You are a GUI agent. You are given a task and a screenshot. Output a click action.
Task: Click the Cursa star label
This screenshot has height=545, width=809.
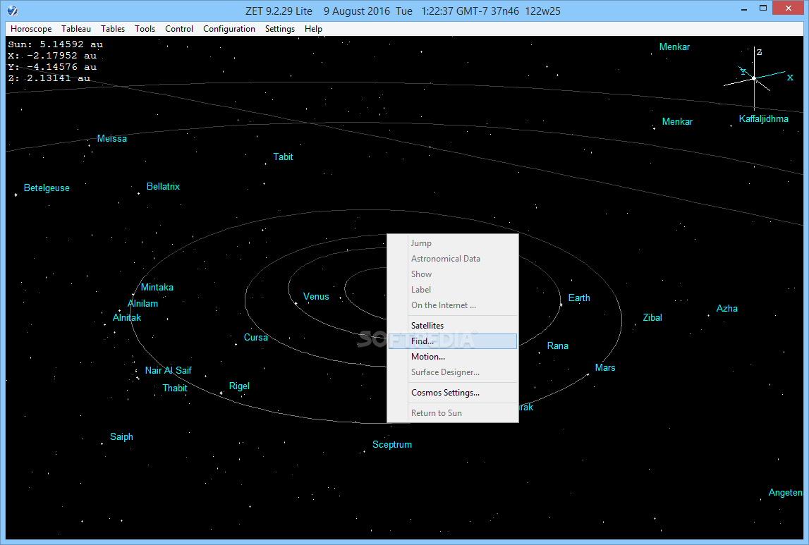(x=255, y=337)
